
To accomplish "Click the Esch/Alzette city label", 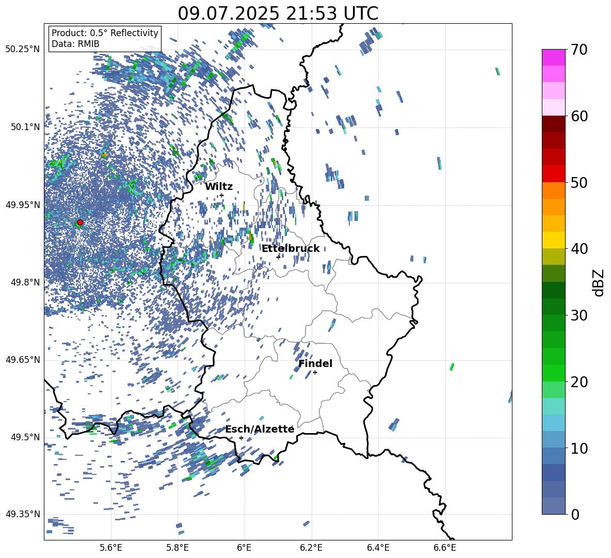I will (x=260, y=429).
